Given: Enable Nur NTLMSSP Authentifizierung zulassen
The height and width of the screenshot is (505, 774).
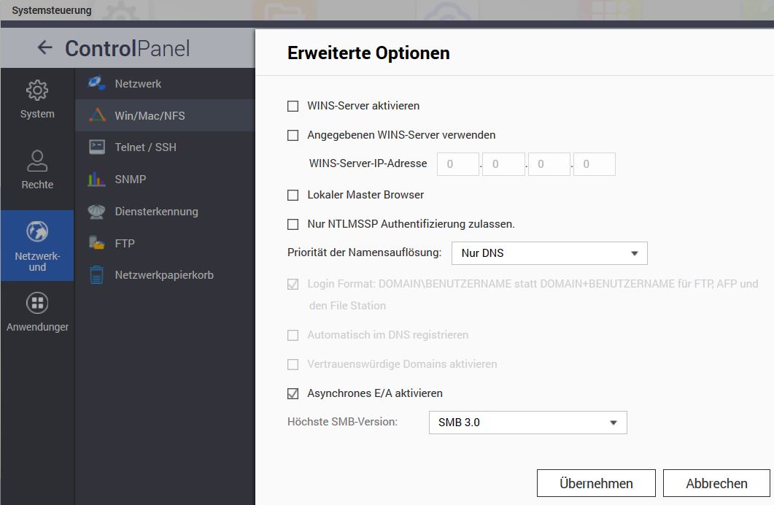Looking at the screenshot, I should coord(293,224).
